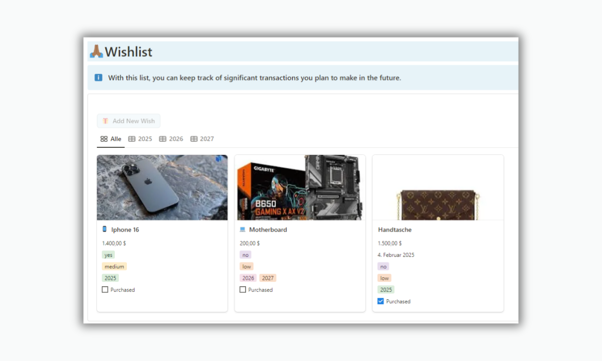
Task: Click the iPhone cover photo
Action: pyautogui.click(x=162, y=188)
